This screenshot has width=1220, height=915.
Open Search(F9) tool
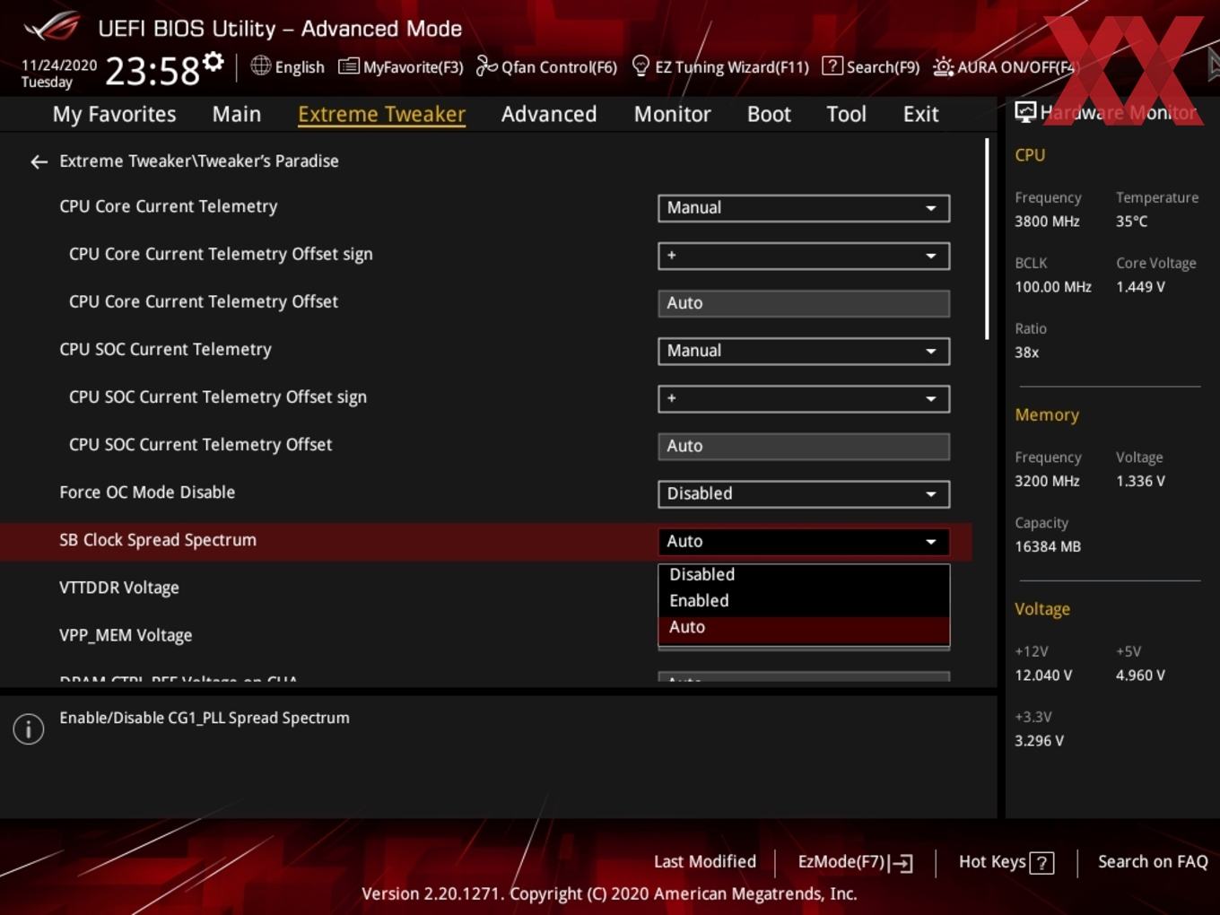tap(871, 66)
